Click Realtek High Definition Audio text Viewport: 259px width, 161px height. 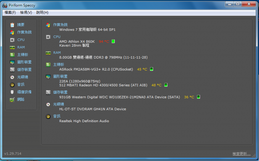[84, 121]
